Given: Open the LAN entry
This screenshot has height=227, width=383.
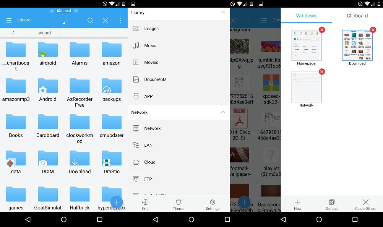Looking at the screenshot, I should 179,145.
